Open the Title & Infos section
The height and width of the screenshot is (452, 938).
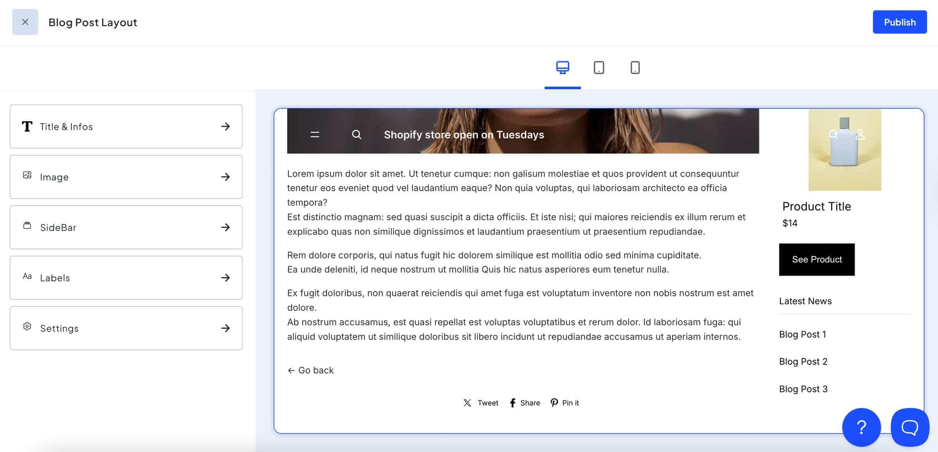pos(126,126)
